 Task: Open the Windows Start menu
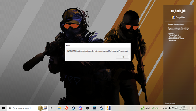(3, 108)
